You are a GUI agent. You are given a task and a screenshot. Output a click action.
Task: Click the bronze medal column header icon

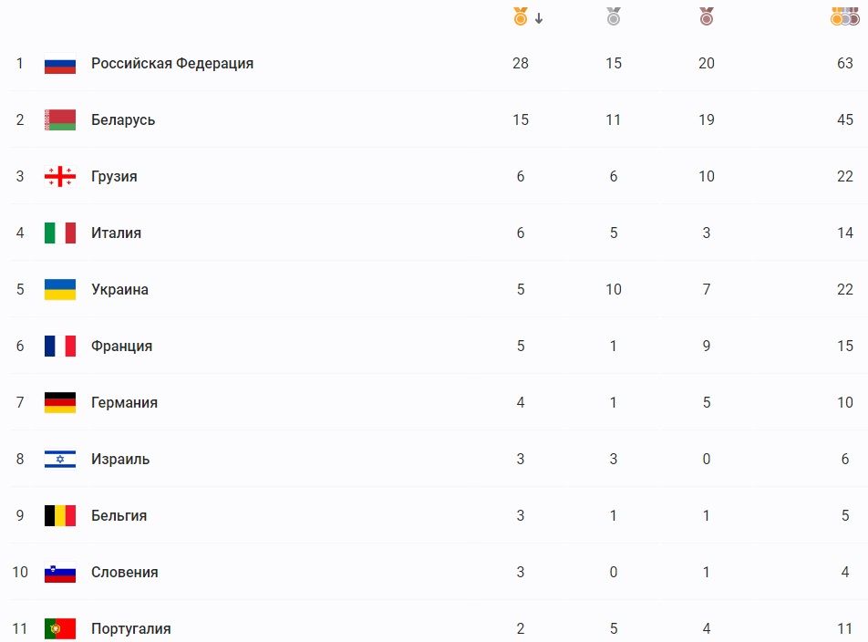point(707,16)
